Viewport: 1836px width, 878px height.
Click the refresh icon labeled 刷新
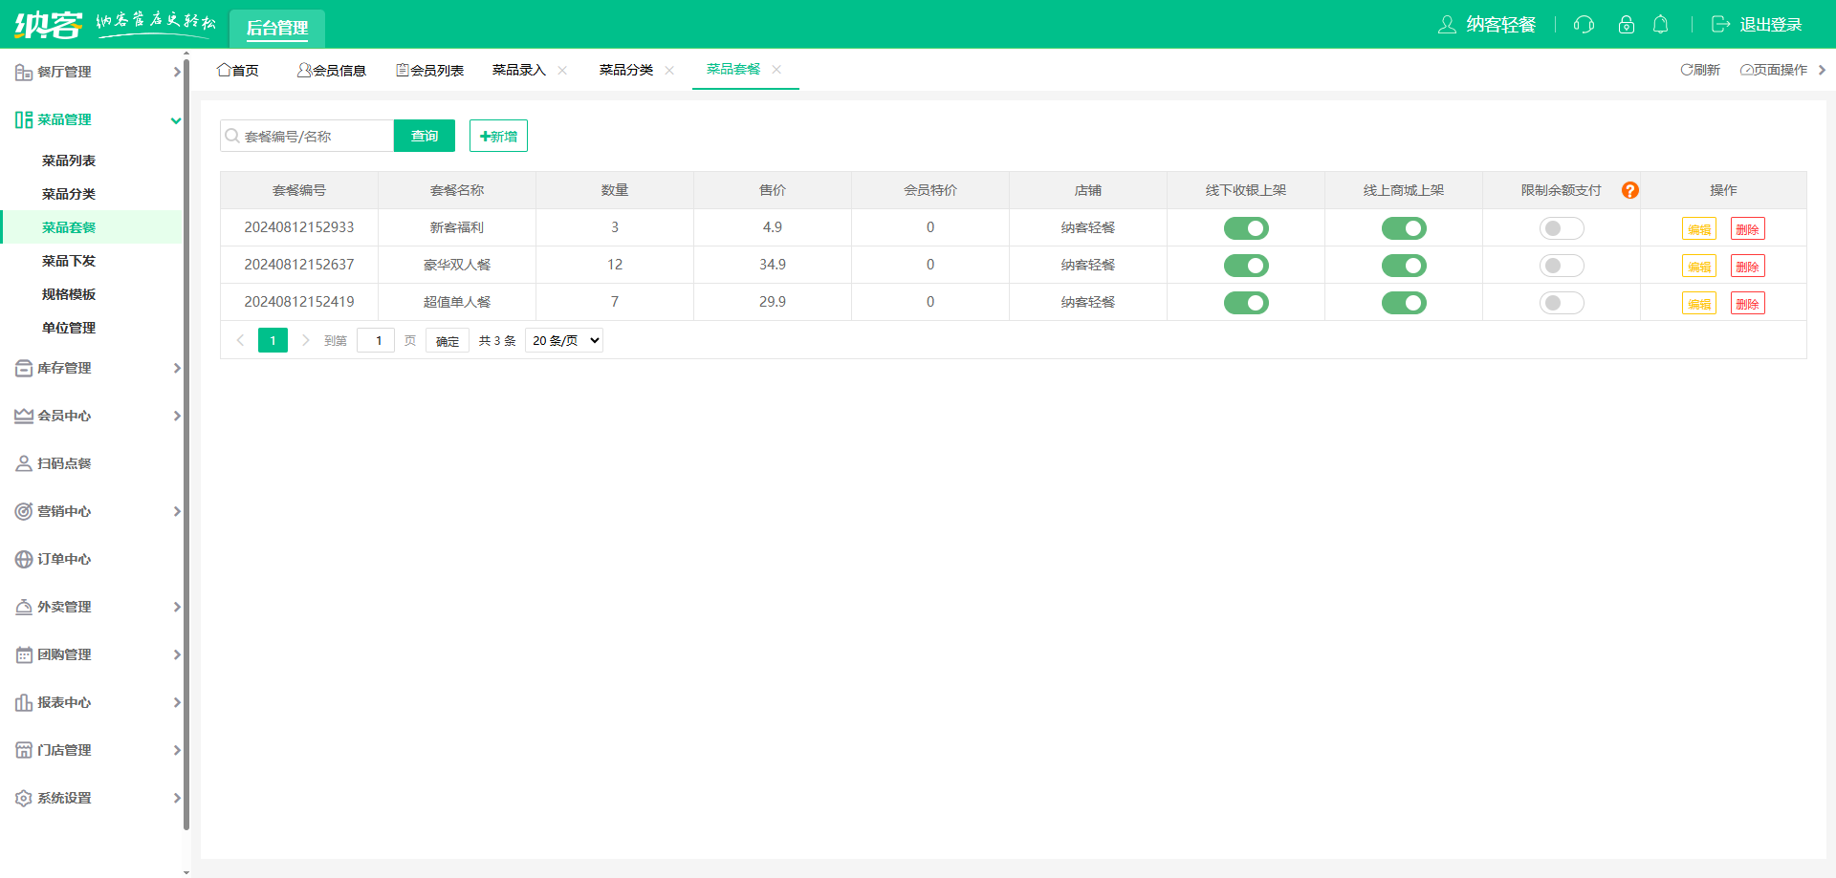click(1699, 70)
